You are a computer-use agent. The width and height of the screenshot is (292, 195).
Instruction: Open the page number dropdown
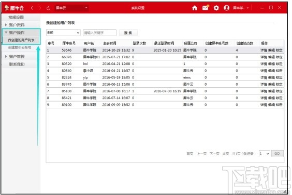(x=264, y=154)
